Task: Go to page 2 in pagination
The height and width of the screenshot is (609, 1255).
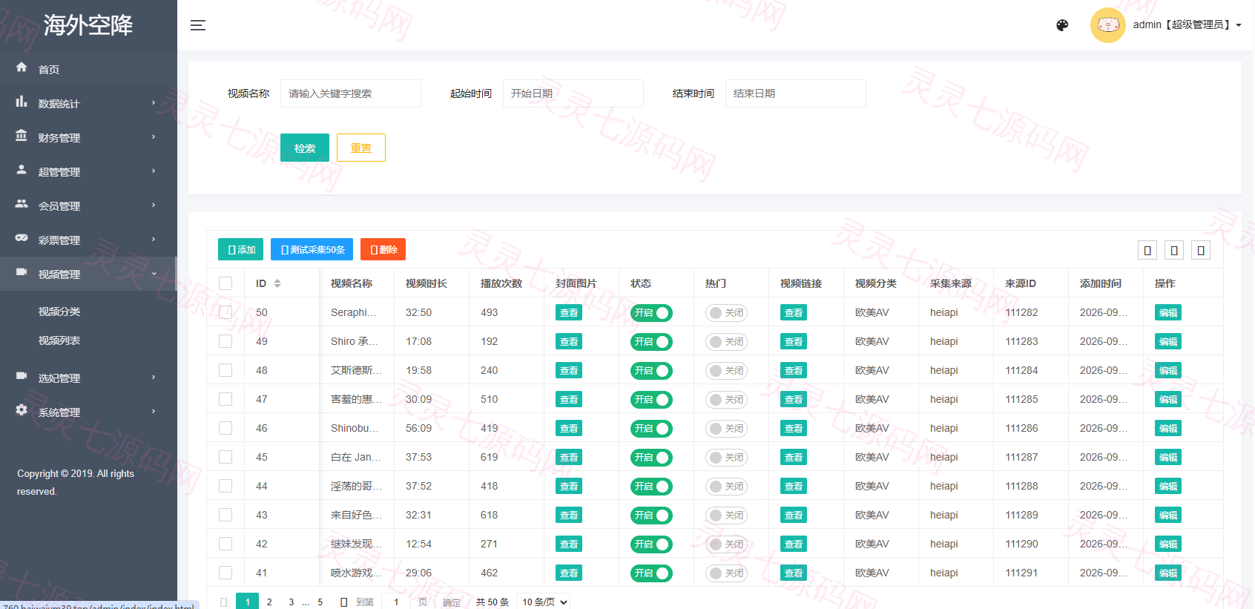Action: 269,602
